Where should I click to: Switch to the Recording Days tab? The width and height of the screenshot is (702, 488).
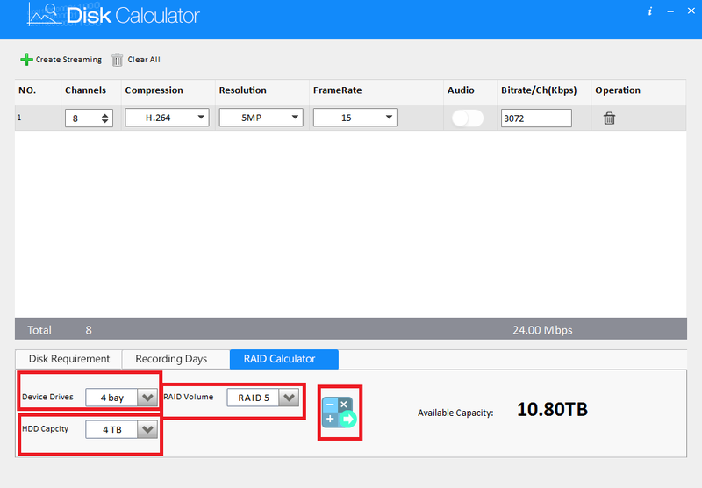click(171, 359)
